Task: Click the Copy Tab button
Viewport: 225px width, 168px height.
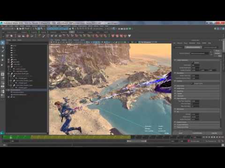Action: click(x=214, y=133)
